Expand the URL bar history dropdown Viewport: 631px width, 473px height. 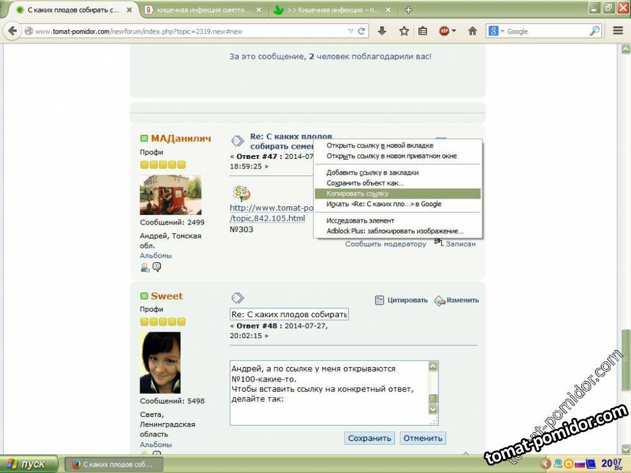(351, 31)
